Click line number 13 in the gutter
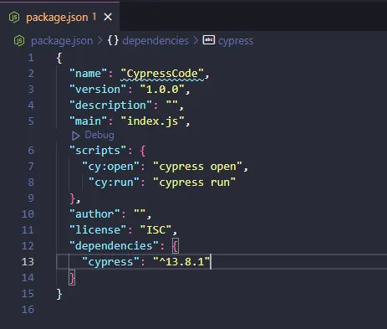This screenshot has height=329, width=387. (28, 262)
